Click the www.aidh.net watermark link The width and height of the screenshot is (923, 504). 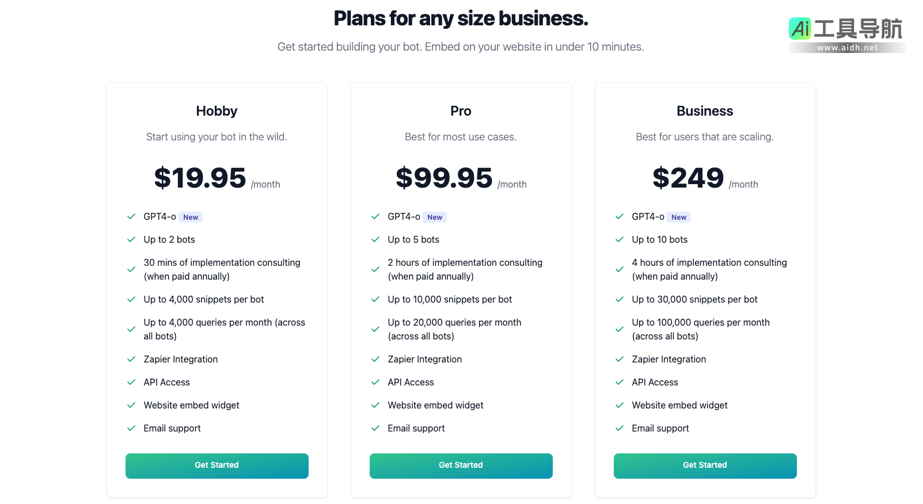(847, 48)
